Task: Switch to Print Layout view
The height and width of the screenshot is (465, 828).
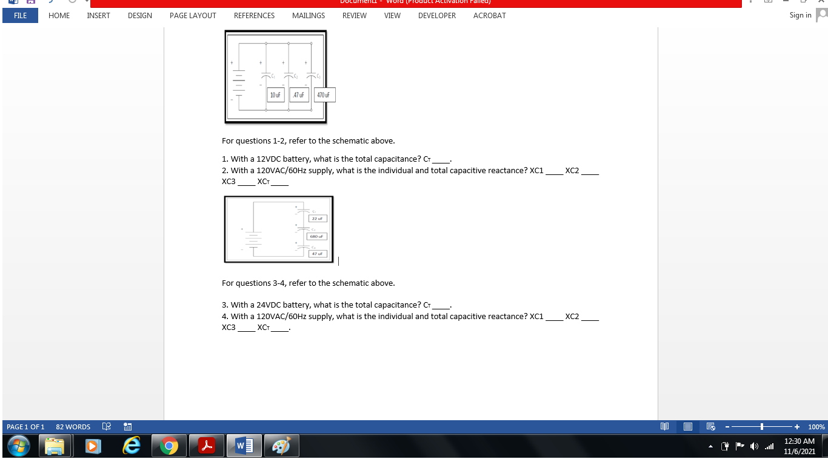Action: click(688, 427)
